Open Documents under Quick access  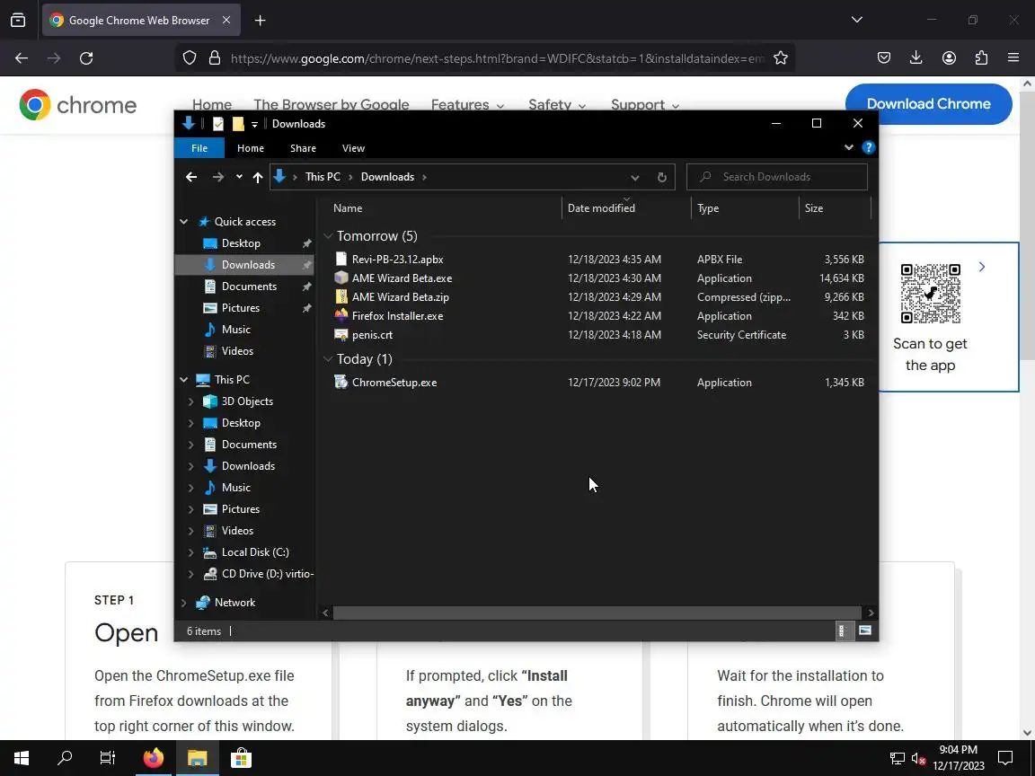pos(249,287)
